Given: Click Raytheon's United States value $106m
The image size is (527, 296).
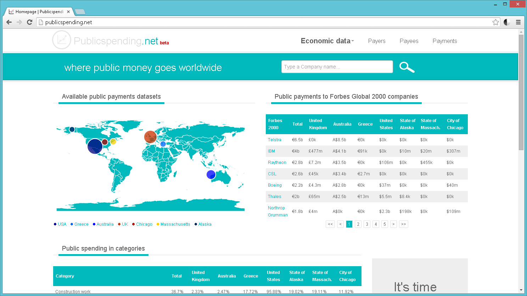Looking at the screenshot, I should pos(386,163).
